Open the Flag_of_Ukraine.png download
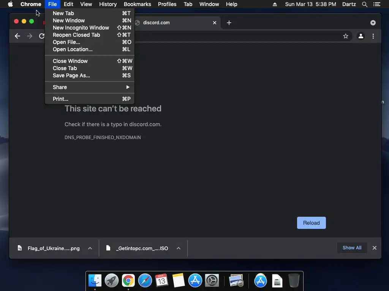The width and height of the screenshot is (389, 291). [x=54, y=248]
